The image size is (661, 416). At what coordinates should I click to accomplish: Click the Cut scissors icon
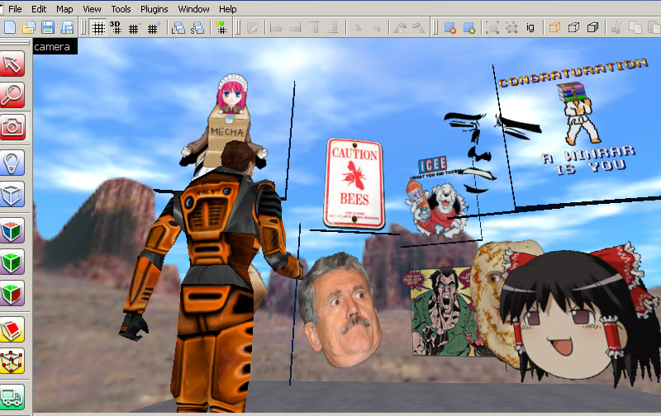pyautogui.click(x=616, y=28)
